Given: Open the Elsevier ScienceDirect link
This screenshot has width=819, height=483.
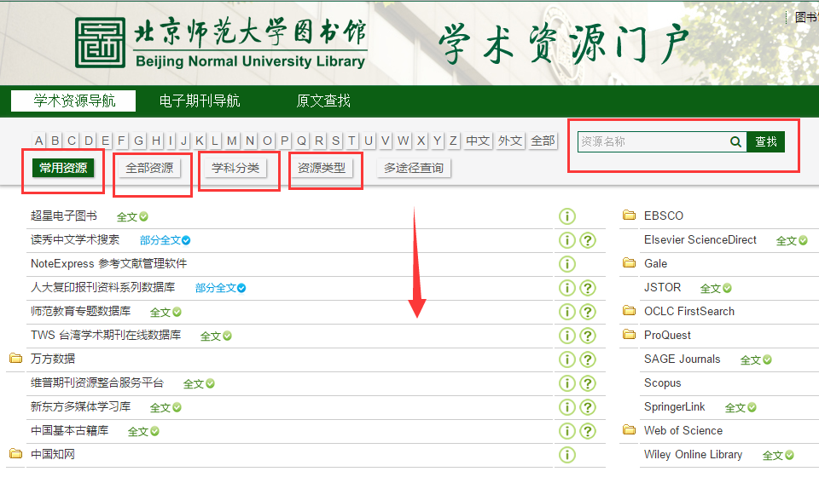Looking at the screenshot, I should click(x=700, y=240).
